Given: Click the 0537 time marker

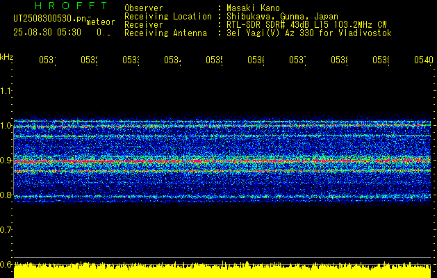Looking at the screenshot, I should [297, 60].
